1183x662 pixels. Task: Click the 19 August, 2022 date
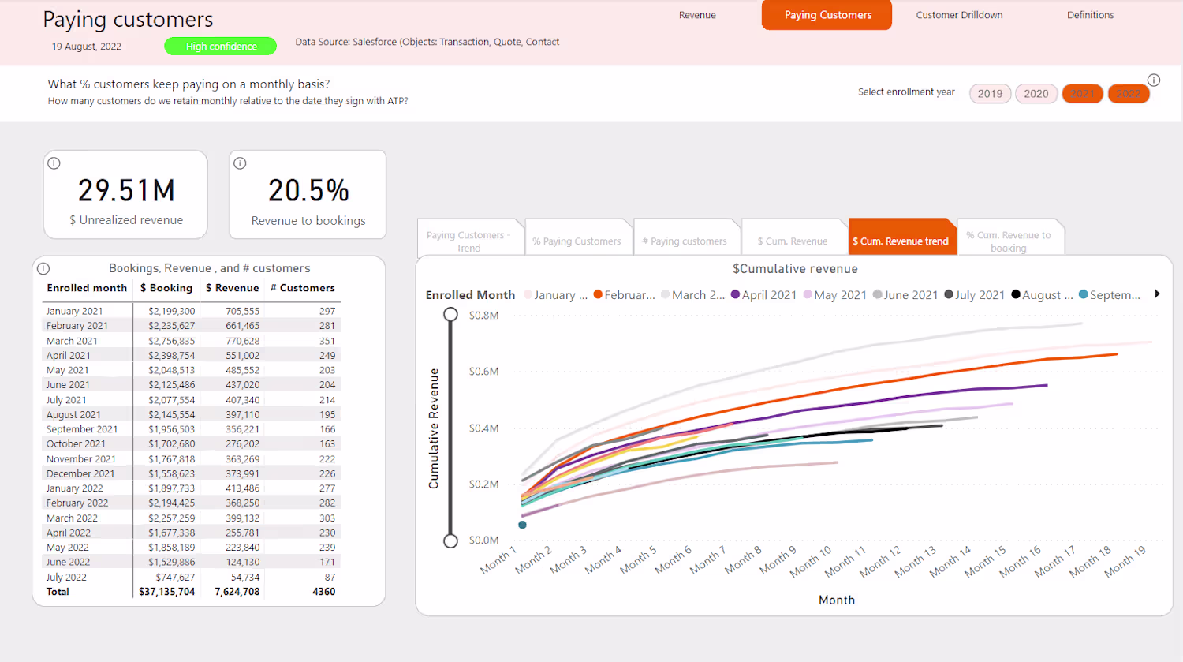[x=87, y=47]
